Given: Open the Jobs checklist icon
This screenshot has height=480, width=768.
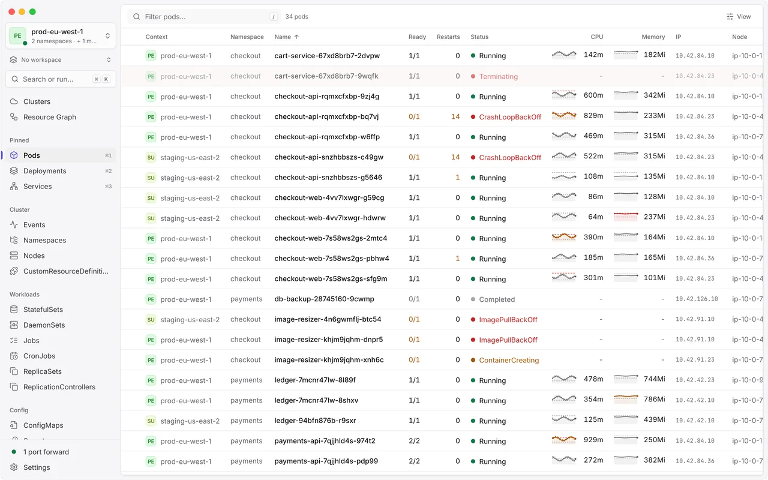Looking at the screenshot, I should click(x=14, y=340).
